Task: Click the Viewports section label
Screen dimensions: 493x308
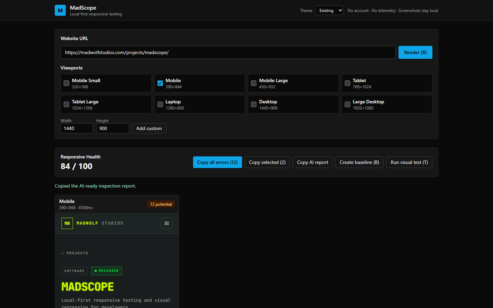Action: [72, 68]
